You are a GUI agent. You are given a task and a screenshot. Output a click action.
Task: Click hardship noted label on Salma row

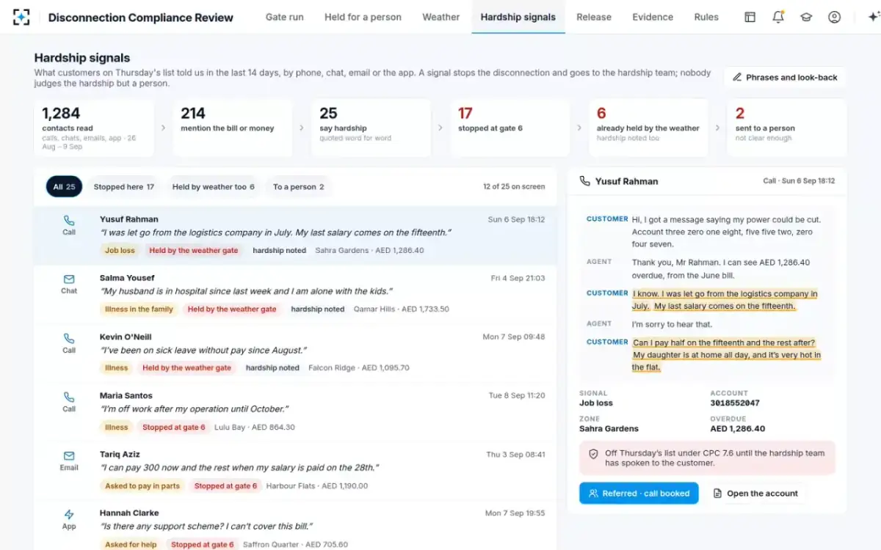pos(318,309)
